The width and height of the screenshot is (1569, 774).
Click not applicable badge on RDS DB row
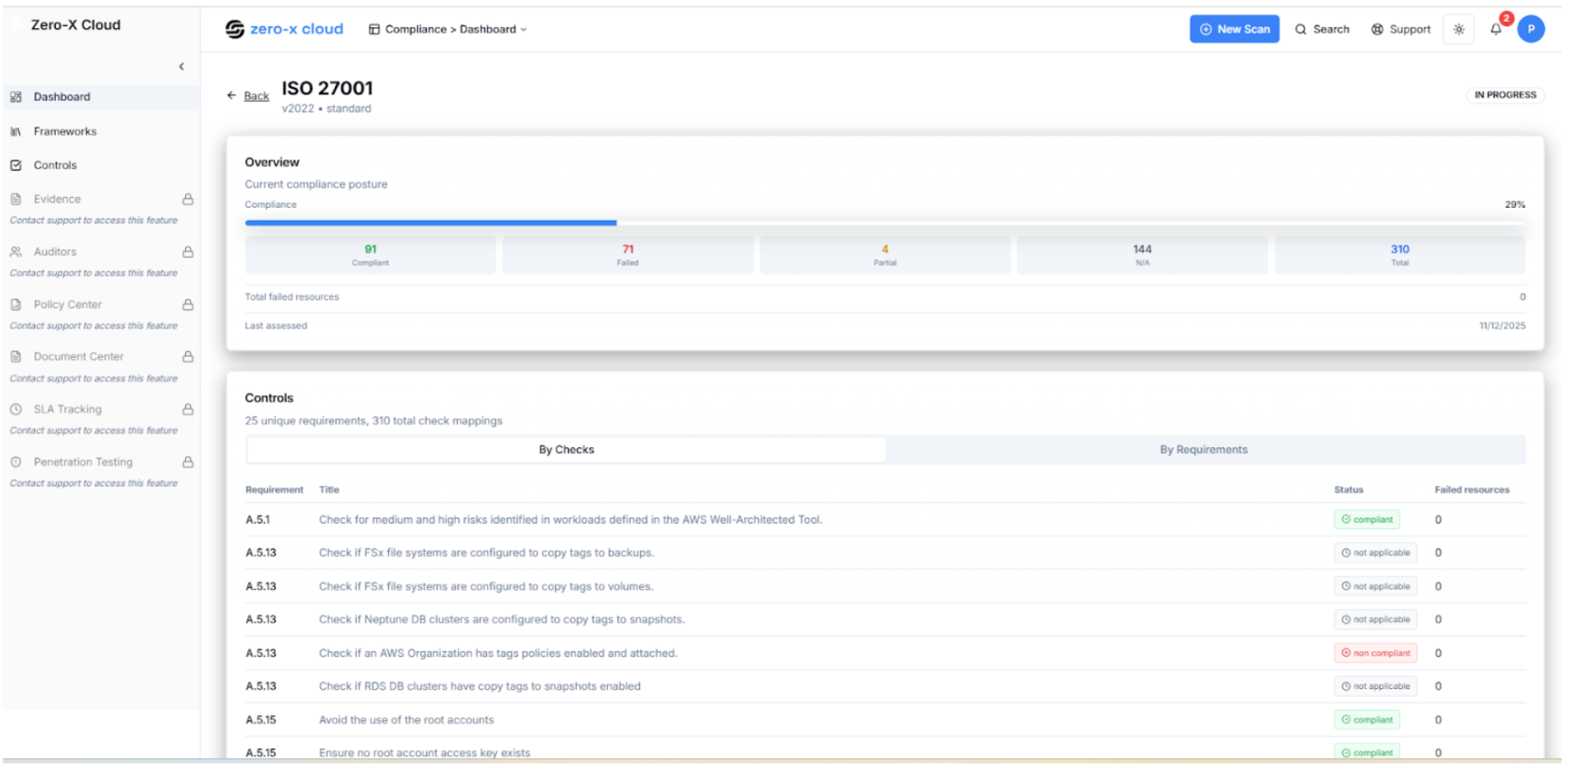(x=1375, y=687)
